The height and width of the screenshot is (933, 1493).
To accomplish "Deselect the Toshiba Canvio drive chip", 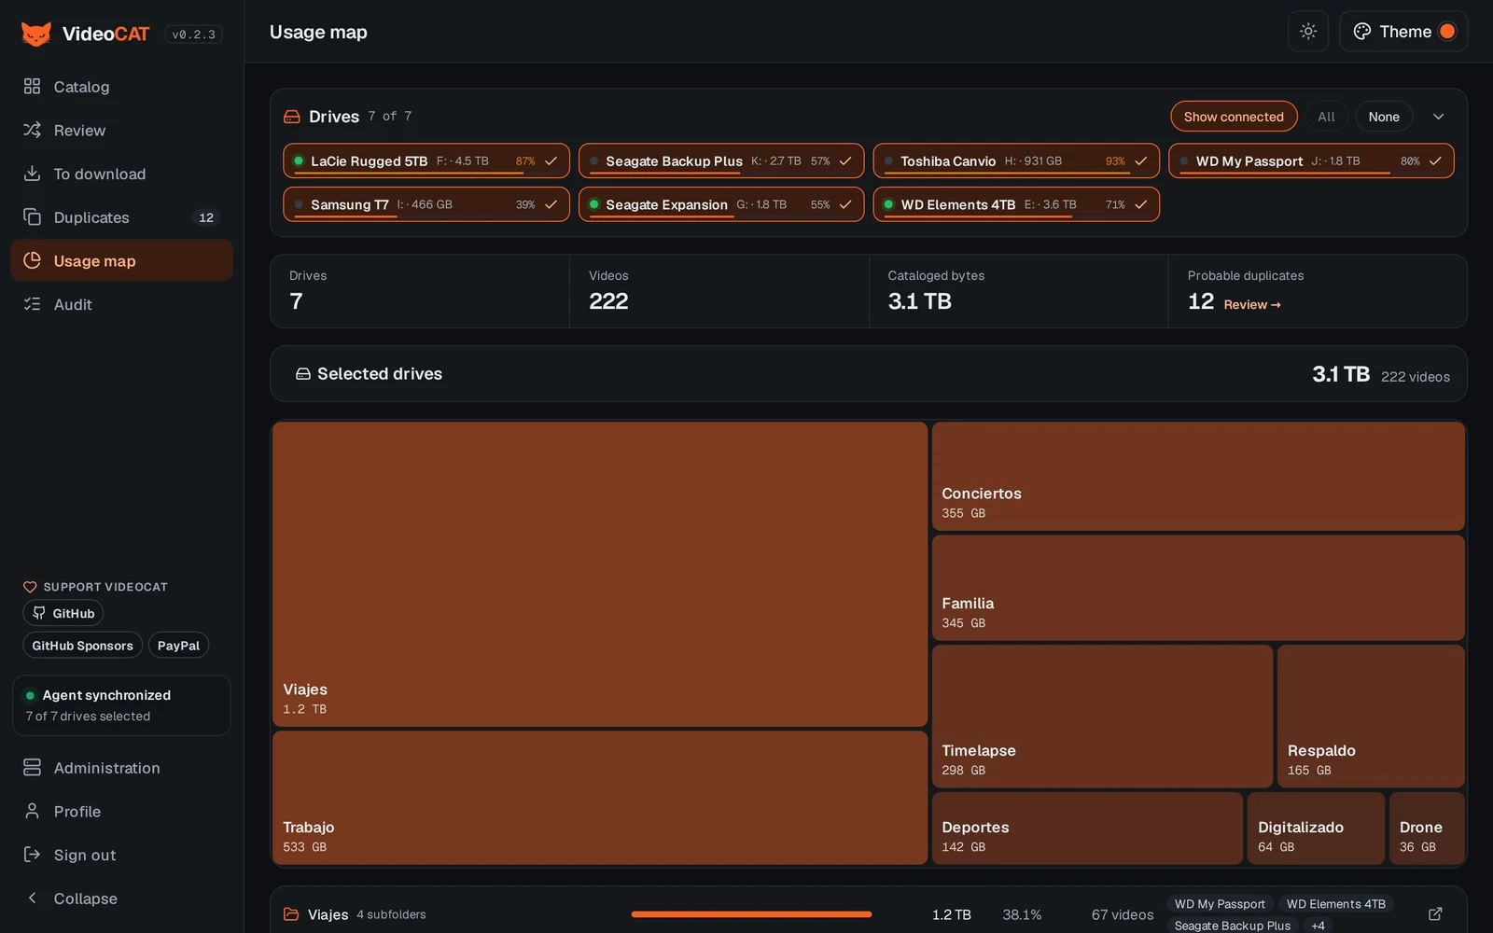I will click(x=1016, y=160).
